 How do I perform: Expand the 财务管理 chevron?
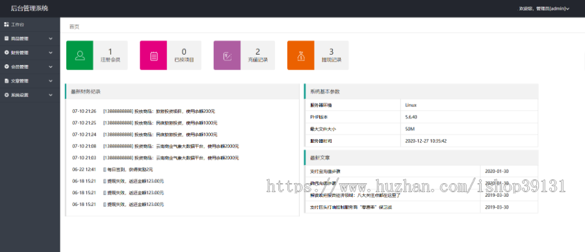(x=51, y=53)
